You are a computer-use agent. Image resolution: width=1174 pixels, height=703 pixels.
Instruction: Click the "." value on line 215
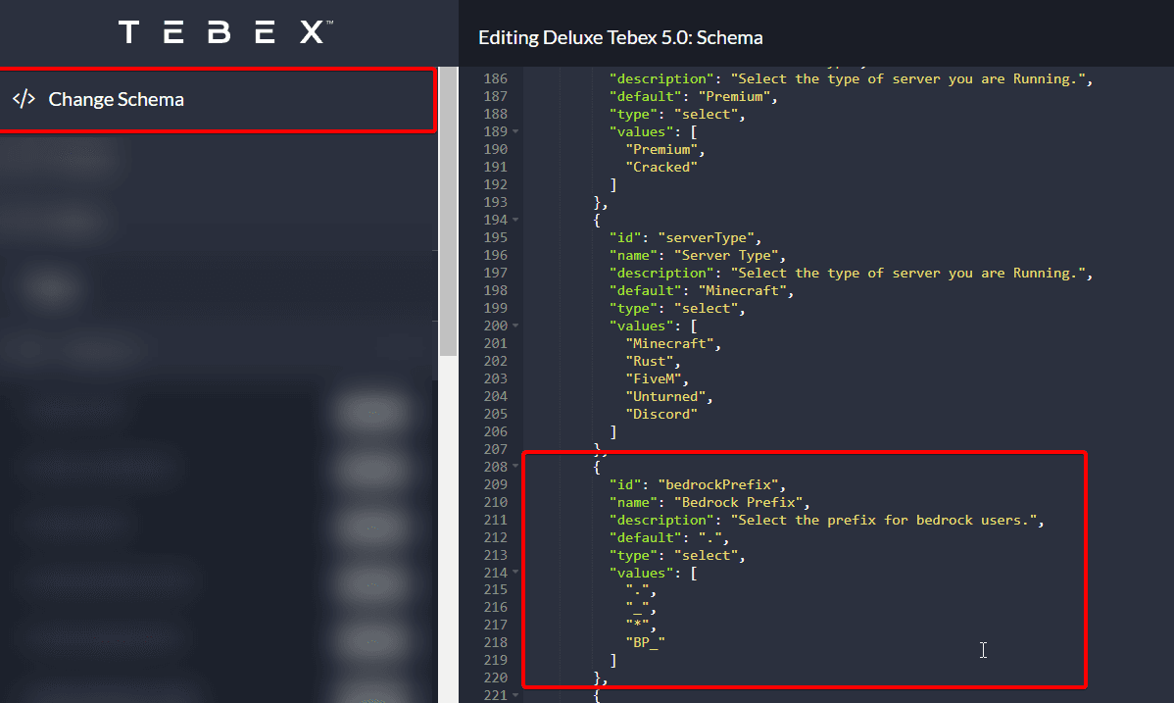[637, 590]
